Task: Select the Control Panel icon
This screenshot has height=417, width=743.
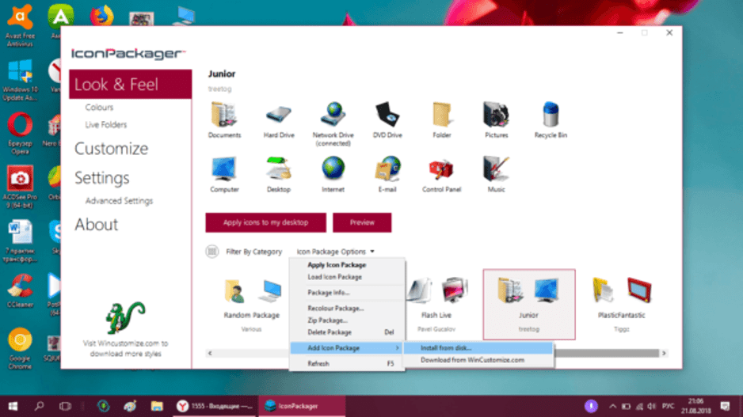Action: click(x=441, y=169)
